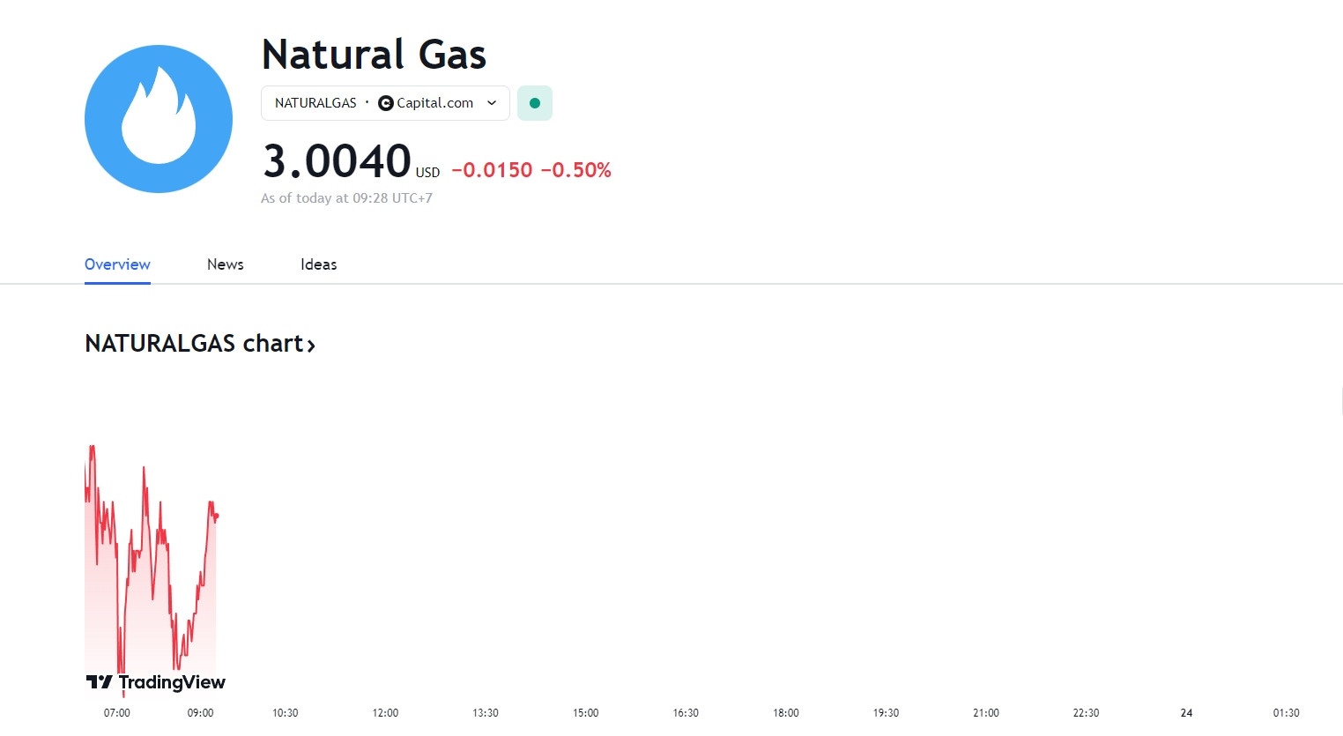1343x736 pixels.
Task: Switch to the Overview tab
Action: point(117,264)
